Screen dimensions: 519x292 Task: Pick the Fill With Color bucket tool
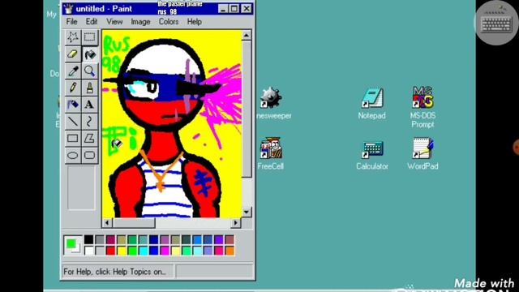90,54
